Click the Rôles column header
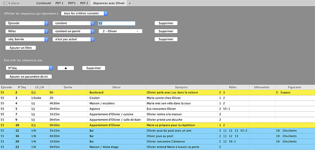This screenshot has height=150, width=315. coord(233,87)
